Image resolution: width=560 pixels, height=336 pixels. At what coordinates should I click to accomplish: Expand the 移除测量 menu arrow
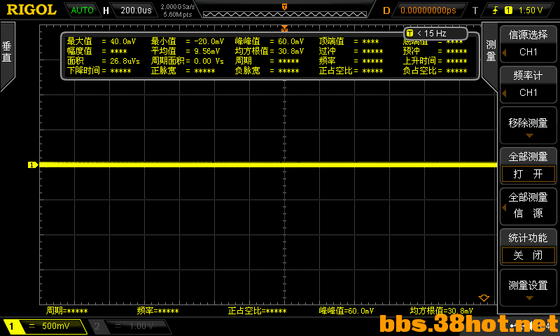coord(529,135)
